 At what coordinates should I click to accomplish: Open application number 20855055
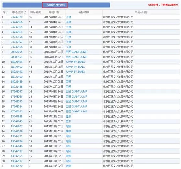[17, 52]
